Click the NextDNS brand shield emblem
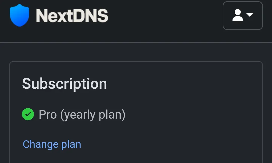Viewport: 272px width, 163px height. pyautogui.click(x=19, y=15)
